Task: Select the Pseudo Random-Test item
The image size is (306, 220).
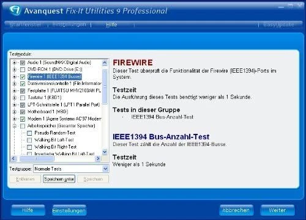Action: point(55,133)
